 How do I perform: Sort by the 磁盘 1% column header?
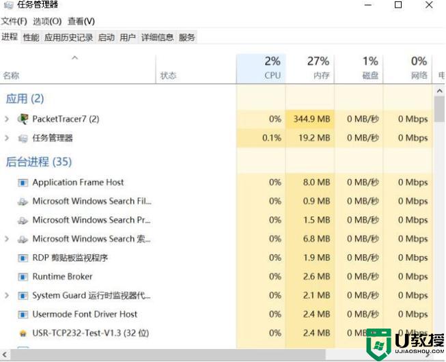[x=359, y=69]
